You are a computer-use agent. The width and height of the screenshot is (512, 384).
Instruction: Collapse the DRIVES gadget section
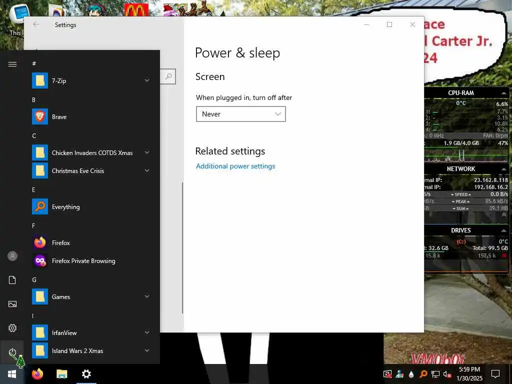pyautogui.click(x=503, y=230)
